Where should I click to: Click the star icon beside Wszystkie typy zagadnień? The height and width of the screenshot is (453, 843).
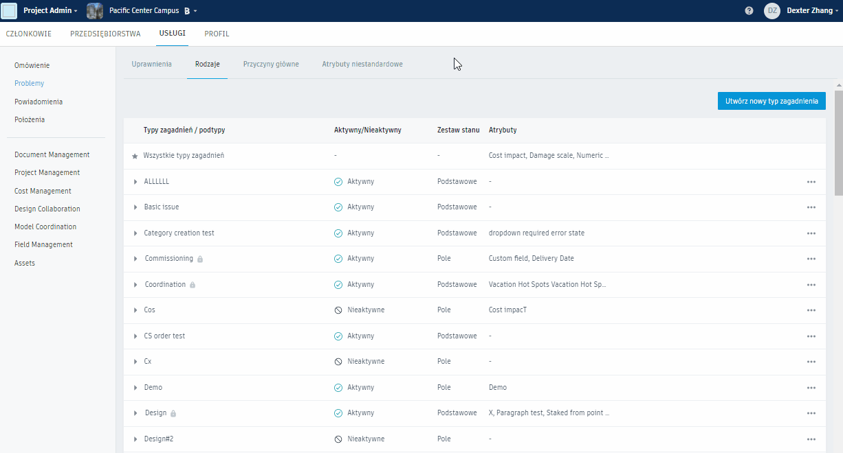click(x=135, y=156)
